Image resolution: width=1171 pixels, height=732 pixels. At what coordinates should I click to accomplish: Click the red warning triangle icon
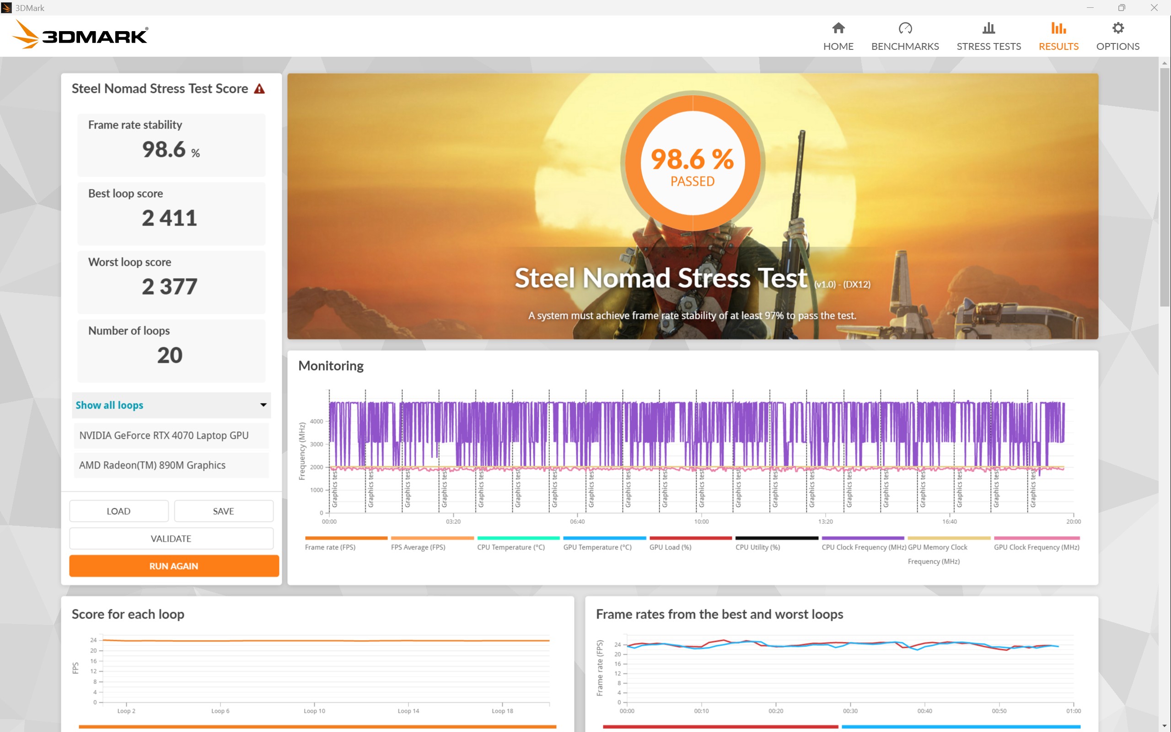pos(259,89)
